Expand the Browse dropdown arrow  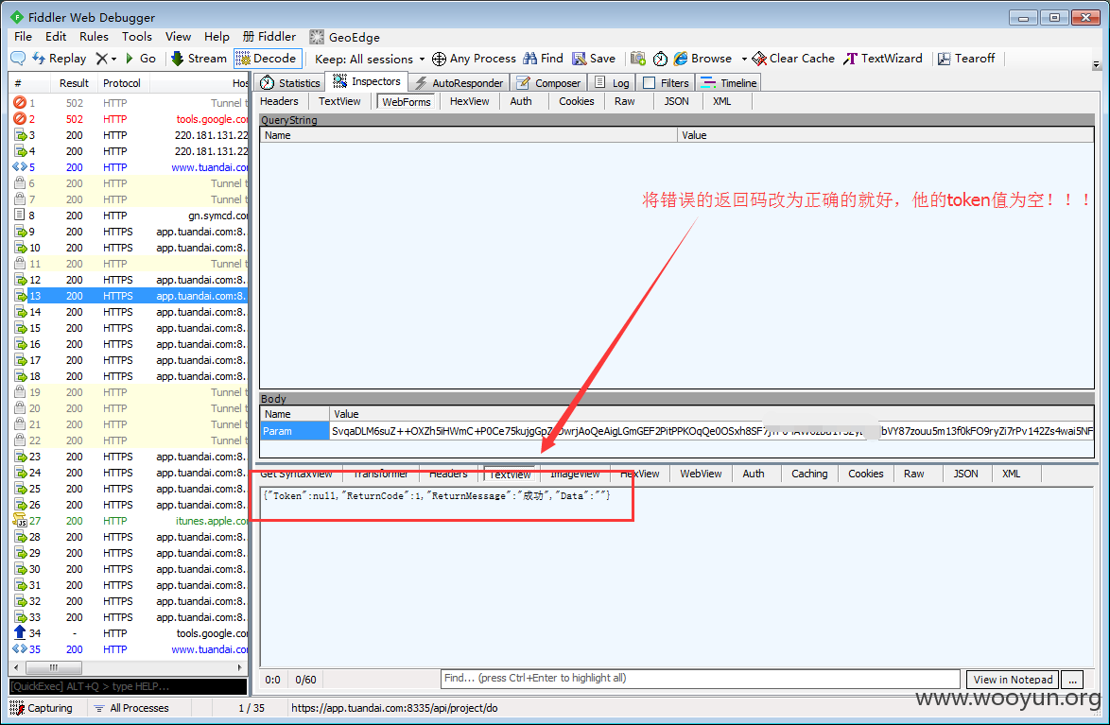(x=744, y=59)
